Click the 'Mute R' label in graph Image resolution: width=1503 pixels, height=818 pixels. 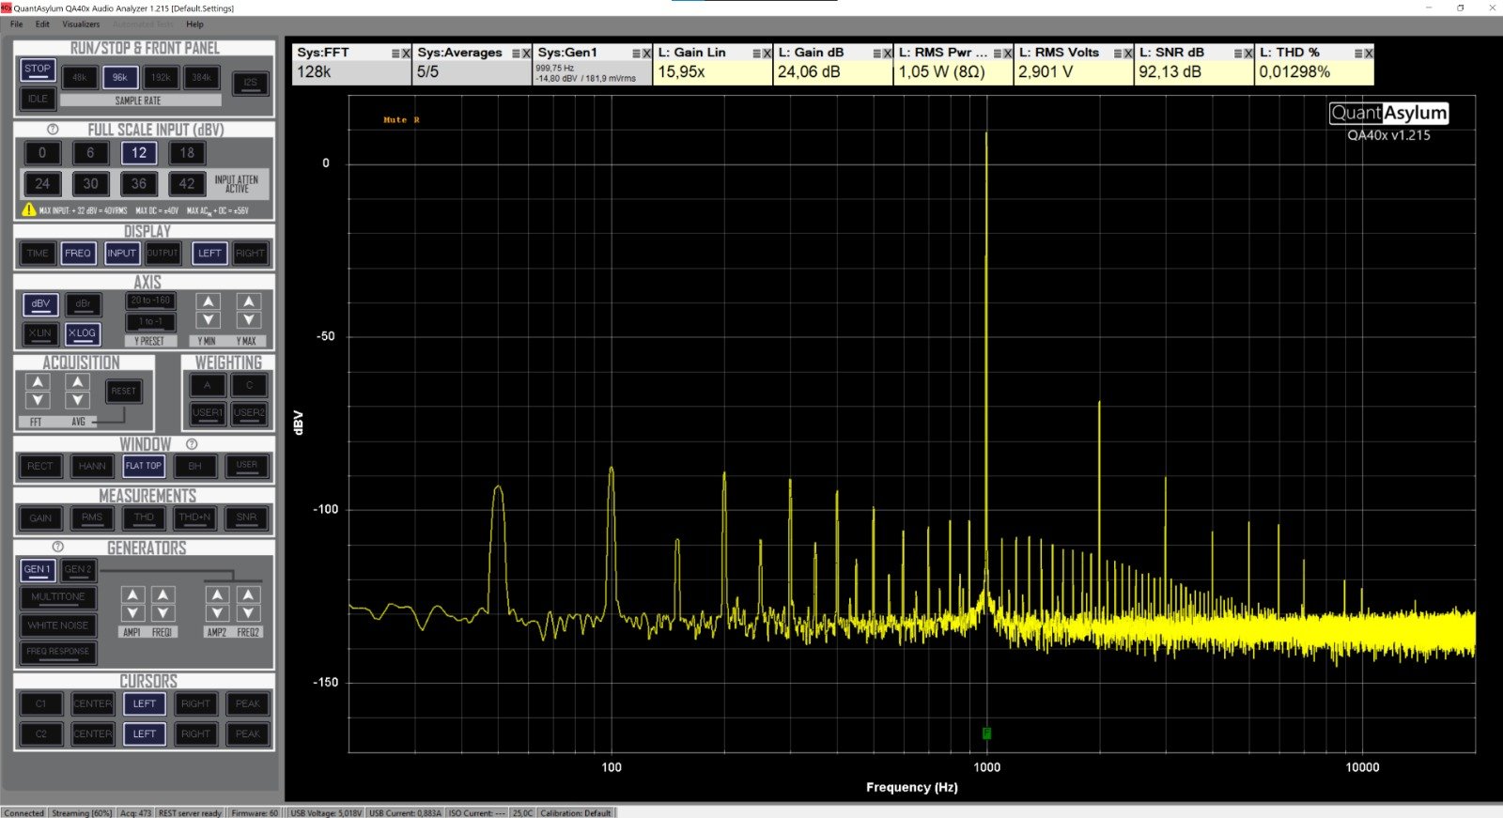(401, 120)
